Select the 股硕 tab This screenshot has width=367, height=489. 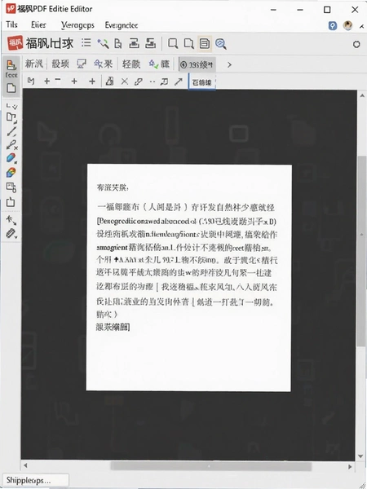(60, 64)
